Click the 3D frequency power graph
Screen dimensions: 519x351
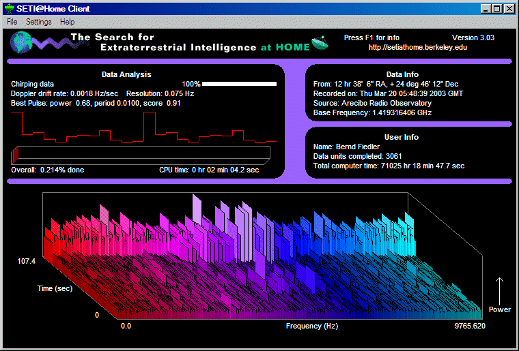click(262, 256)
